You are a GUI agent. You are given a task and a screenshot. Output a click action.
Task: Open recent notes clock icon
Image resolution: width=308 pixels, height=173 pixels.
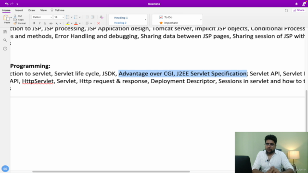coord(5,49)
